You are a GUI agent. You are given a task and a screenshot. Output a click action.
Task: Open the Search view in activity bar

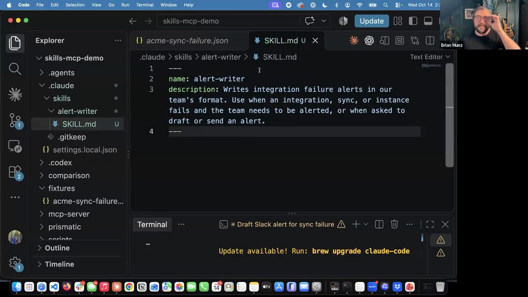tap(15, 69)
